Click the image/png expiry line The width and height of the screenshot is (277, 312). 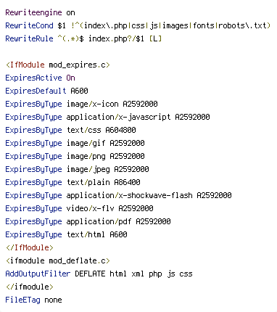[x=75, y=156]
